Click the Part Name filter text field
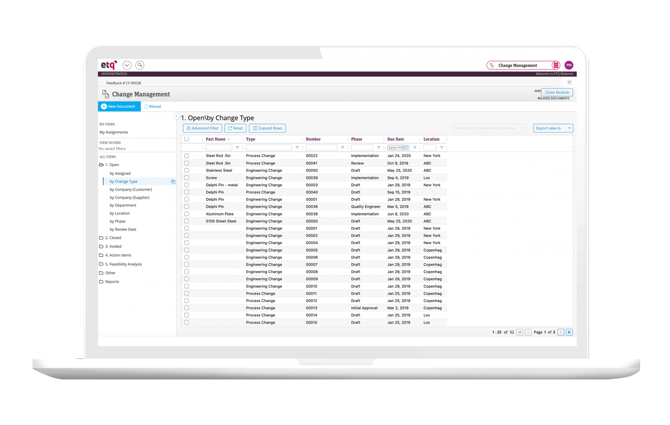Screen dimensions: 670x425 (219, 147)
